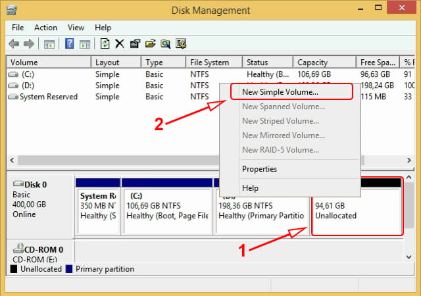Click the Refresh toolbar icon
Viewport: 421px width, 296px height.
(x=105, y=43)
